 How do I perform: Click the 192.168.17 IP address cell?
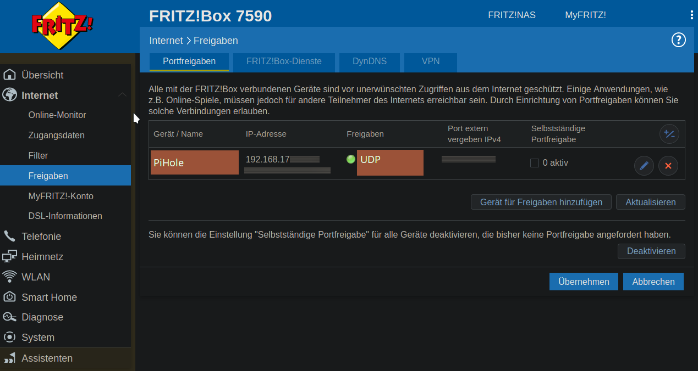283,159
